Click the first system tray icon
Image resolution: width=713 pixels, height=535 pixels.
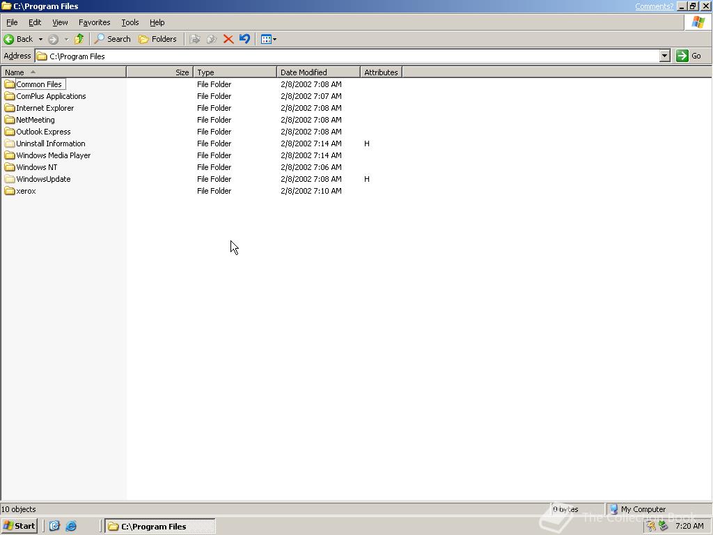click(x=651, y=527)
